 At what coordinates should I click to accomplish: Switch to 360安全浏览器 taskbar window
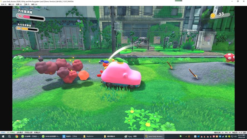coord(51,136)
